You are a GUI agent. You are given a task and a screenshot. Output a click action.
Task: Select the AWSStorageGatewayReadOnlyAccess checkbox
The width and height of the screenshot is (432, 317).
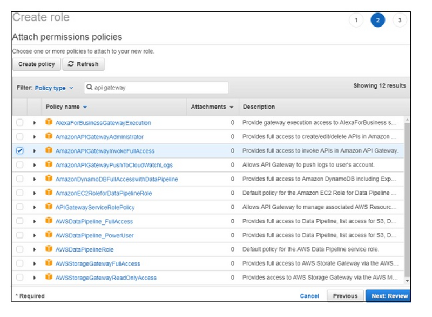[x=20, y=278]
